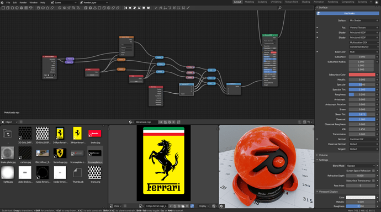The image size is (381, 212).
Task: Click the cylinder primitive icon in top toolbar
Action: click(x=39, y=8)
